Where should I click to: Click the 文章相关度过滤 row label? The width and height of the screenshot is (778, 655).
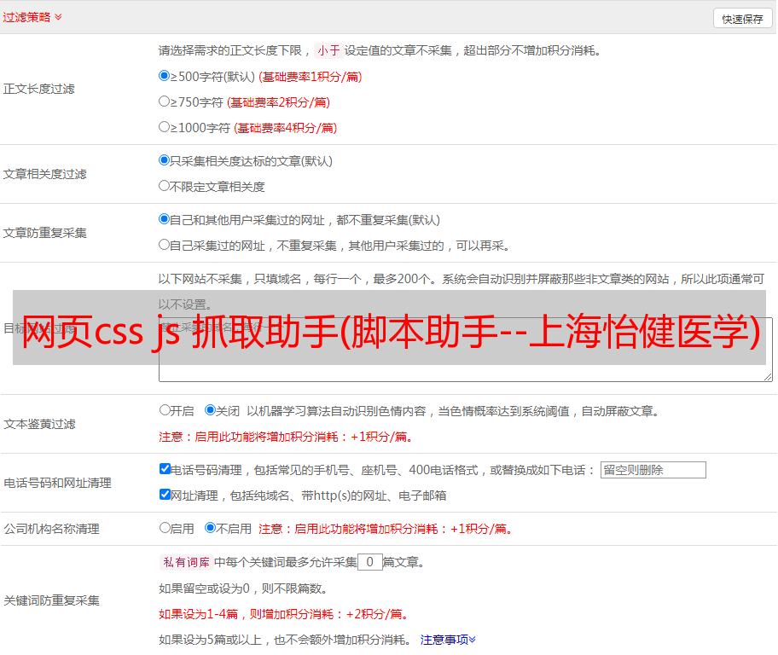click(x=44, y=174)
